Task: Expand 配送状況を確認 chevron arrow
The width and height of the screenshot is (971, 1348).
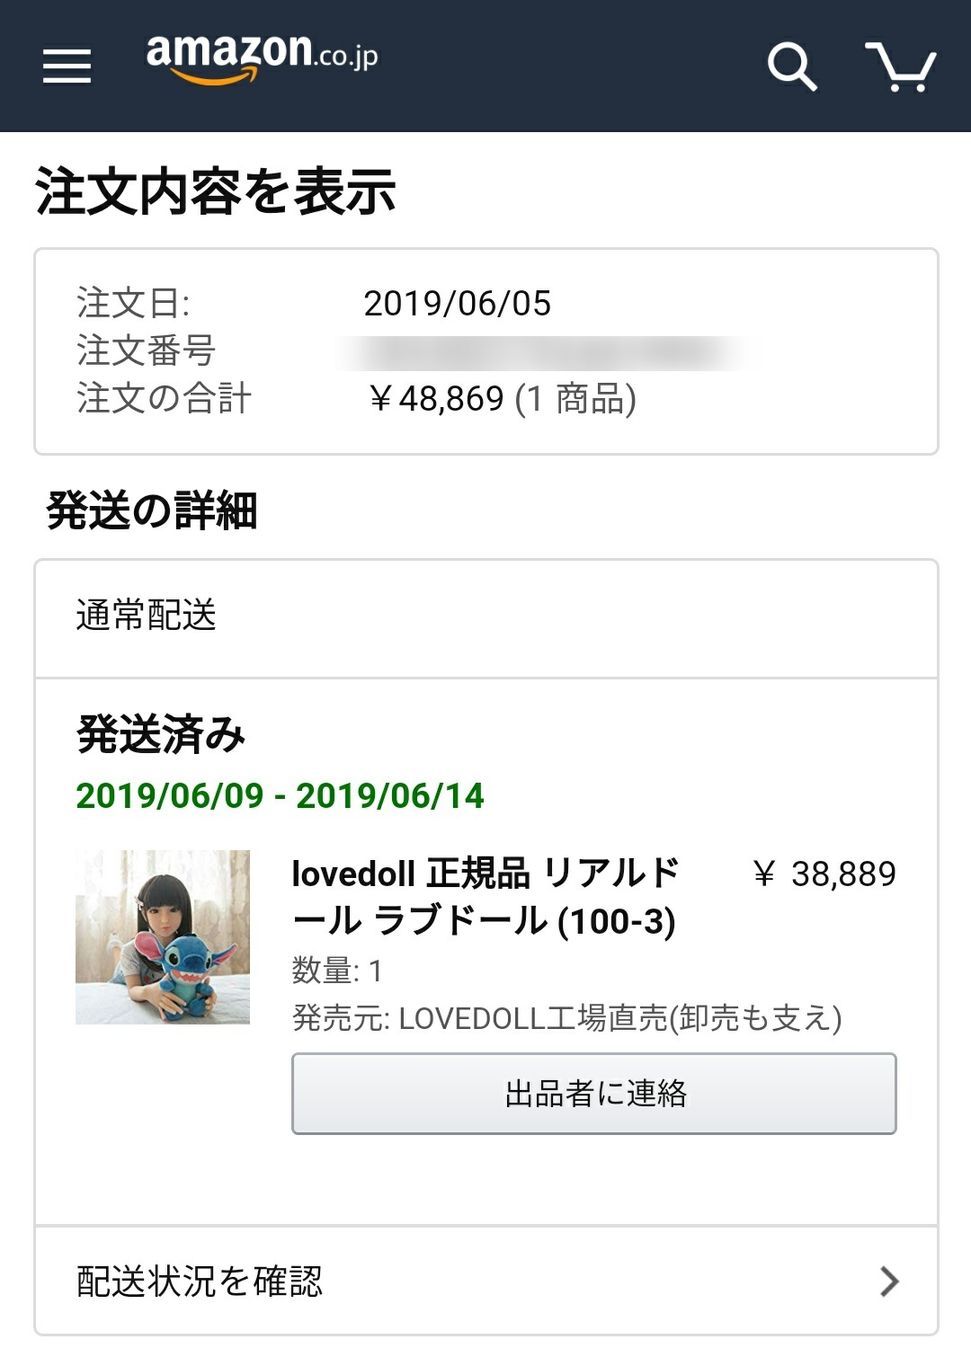Action: click(889, 1281)
